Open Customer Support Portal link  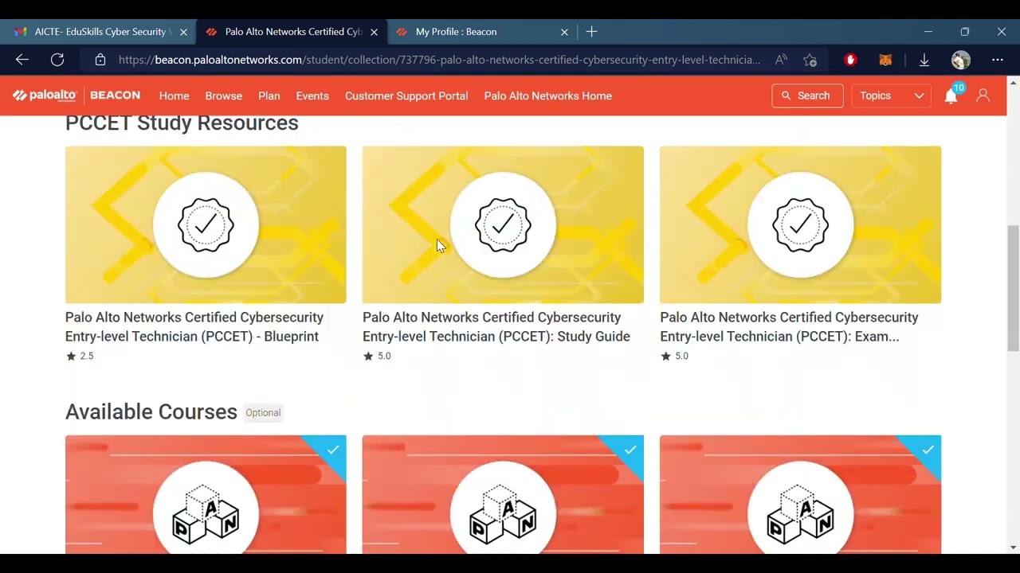pyautogui.click(x=406, y=95)
